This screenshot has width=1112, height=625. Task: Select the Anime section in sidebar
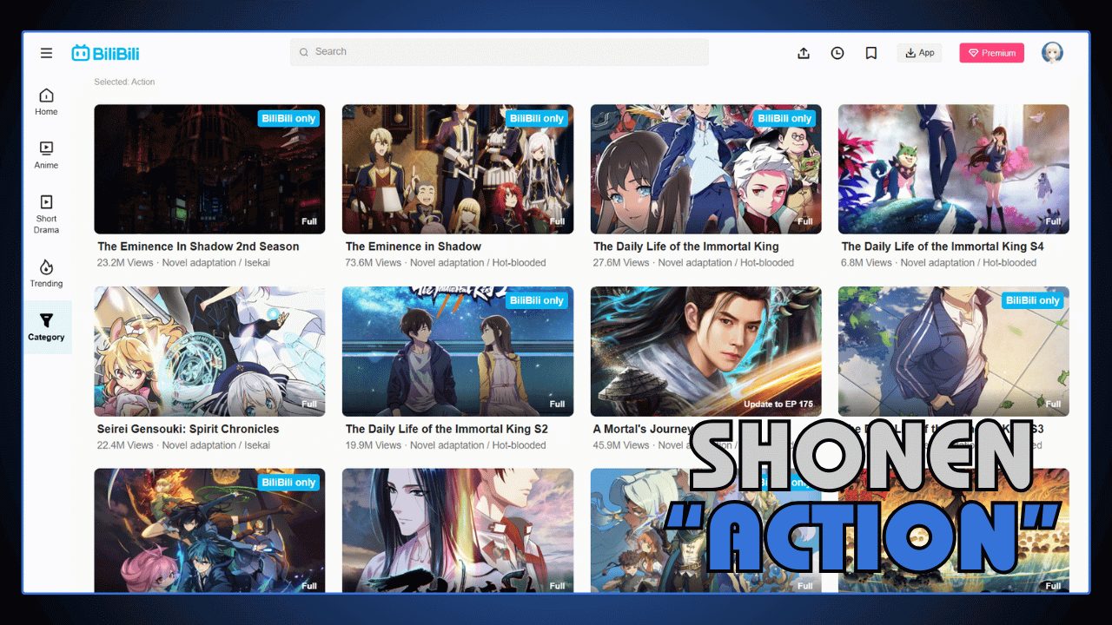[45, 155]
